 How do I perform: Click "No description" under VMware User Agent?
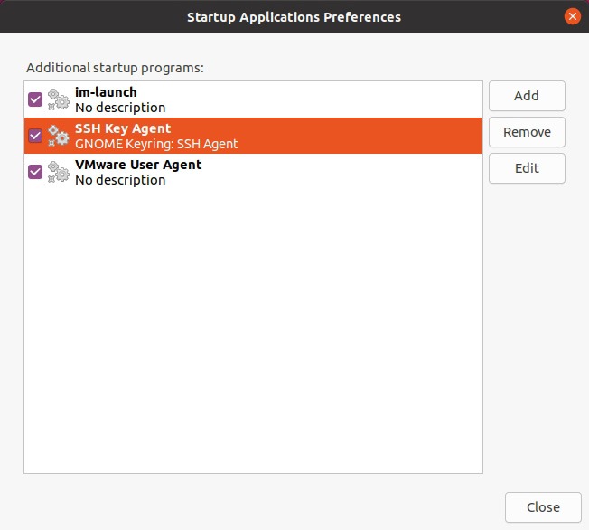(x=120, y=180)
